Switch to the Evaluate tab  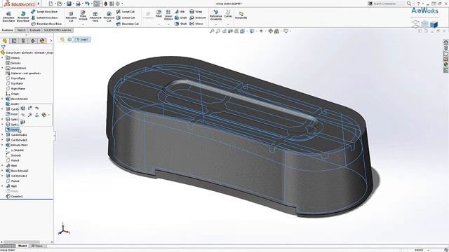click(35, 30)
